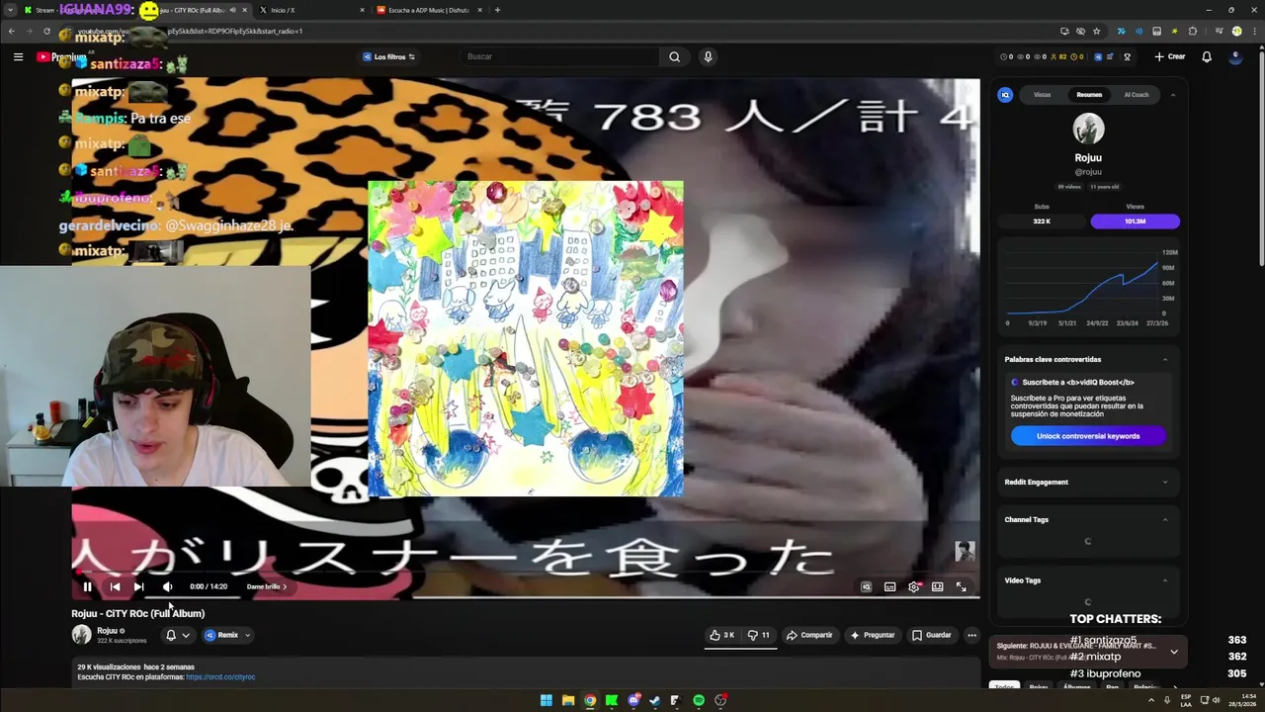Click 'Unlock controversial keywords' button

(1088, 436)
